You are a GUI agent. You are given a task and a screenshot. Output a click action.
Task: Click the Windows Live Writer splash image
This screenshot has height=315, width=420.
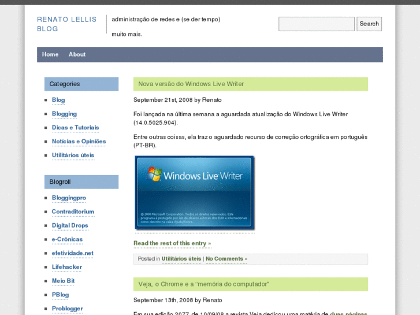tap(195, 193)
